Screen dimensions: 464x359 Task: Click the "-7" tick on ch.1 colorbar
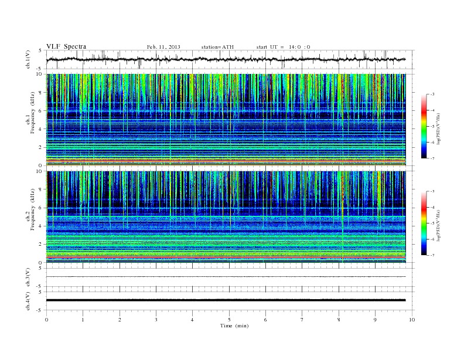(x=432, y=159)
